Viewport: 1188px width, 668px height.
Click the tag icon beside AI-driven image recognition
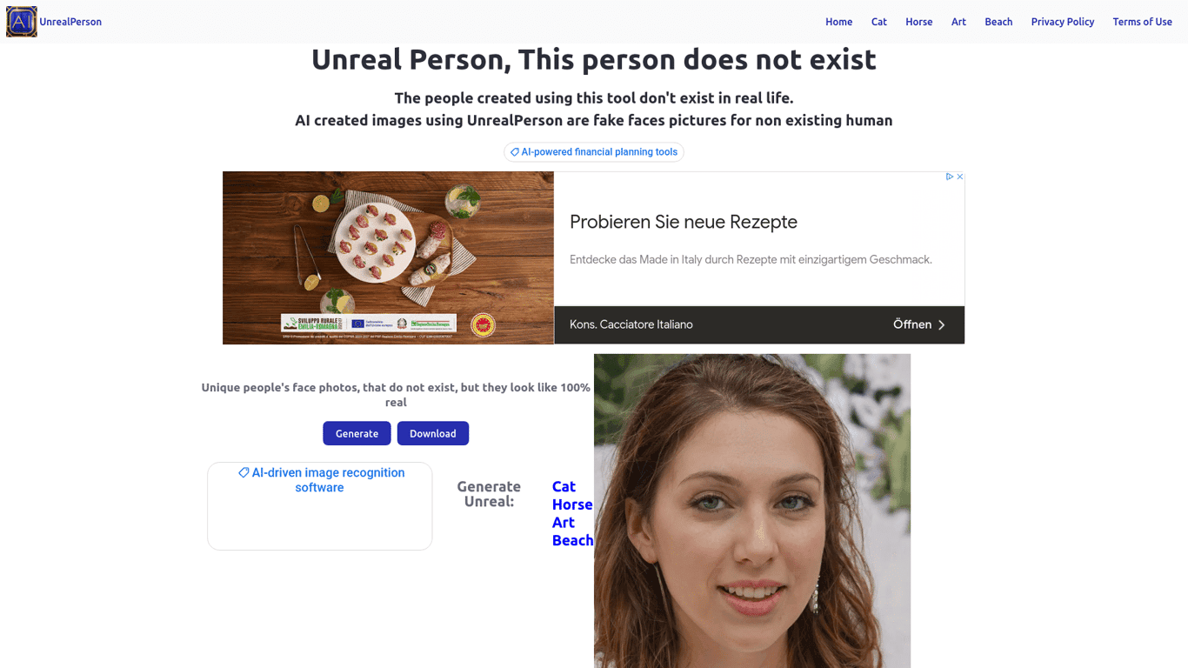[x=244, y=472]
